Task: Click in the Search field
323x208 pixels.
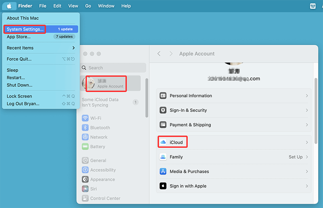Action: [x=113, y=68]
